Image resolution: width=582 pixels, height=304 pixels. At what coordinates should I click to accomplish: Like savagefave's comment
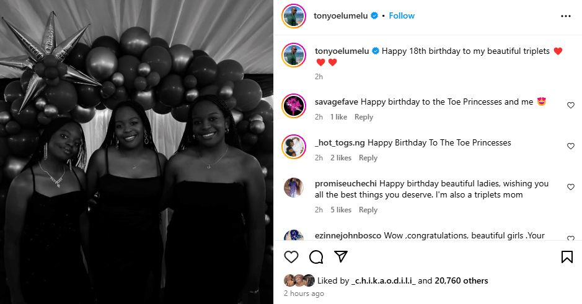point(571,105)
